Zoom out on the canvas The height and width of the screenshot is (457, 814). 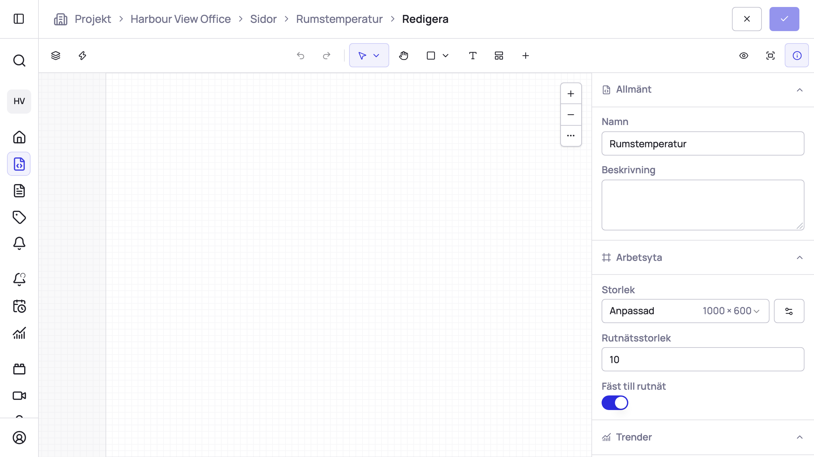coord(571,115)
